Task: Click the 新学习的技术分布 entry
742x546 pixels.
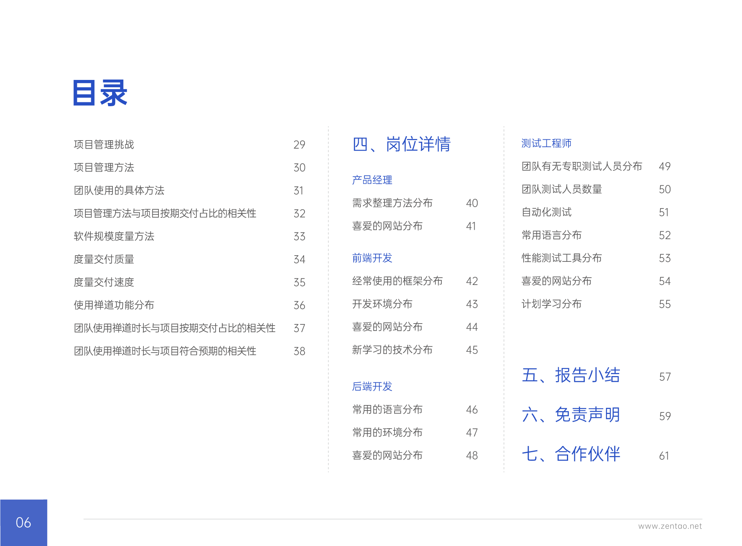Action: 392,350
